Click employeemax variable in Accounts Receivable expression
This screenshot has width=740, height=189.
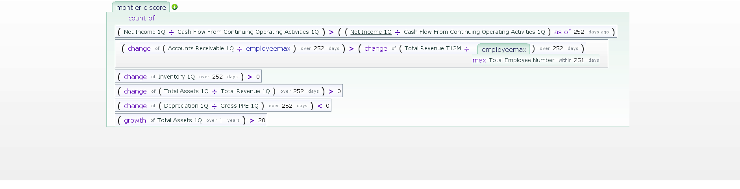tap(268, 48)
